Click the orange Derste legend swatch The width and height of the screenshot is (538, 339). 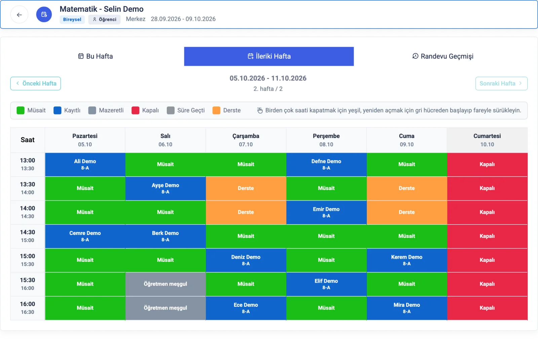coord(217,110)
